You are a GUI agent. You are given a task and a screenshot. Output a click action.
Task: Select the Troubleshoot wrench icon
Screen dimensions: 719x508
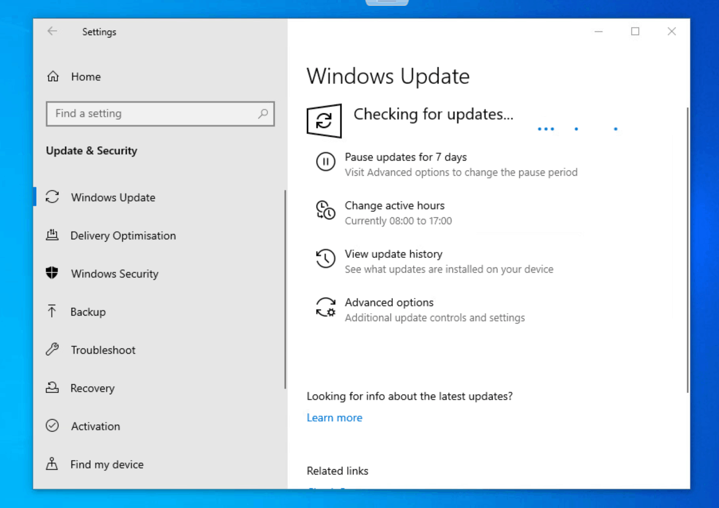pos(52,349)
